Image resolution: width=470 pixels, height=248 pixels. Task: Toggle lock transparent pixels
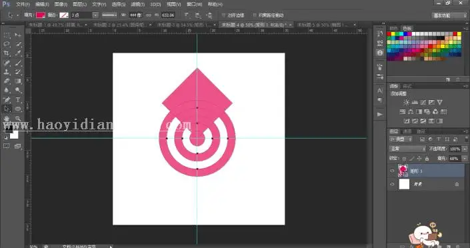point(405,159)
